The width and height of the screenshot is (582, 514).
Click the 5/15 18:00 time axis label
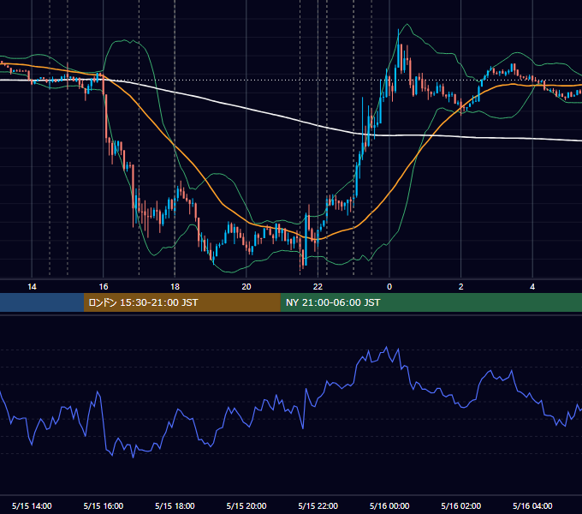(x=175, y=505)
